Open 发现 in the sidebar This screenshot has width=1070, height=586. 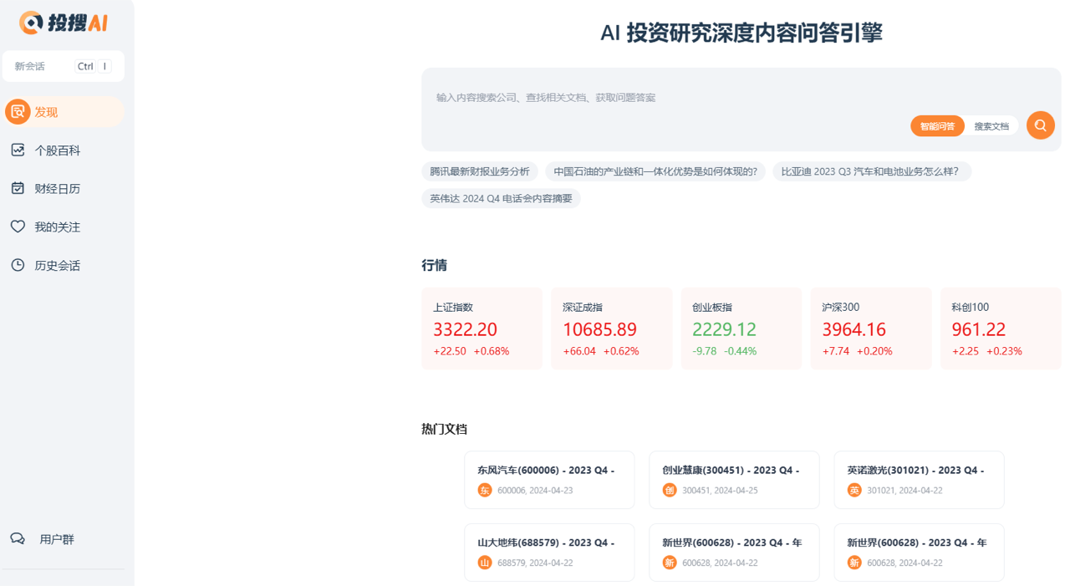point(64,111)
